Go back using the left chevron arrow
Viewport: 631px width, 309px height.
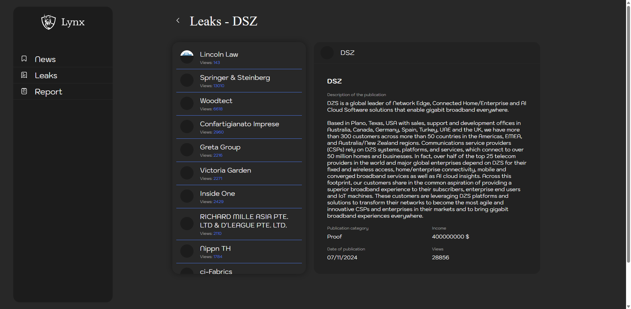pos(178,21)
